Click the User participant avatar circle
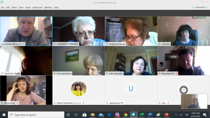 click(x=184, y=88)
